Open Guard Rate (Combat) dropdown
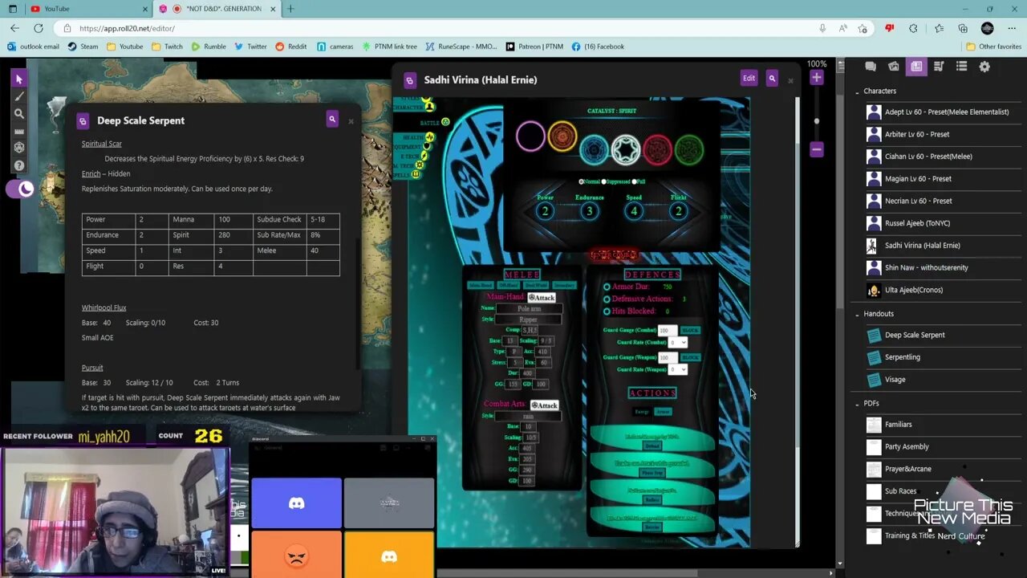 click(x=679, y=342)
